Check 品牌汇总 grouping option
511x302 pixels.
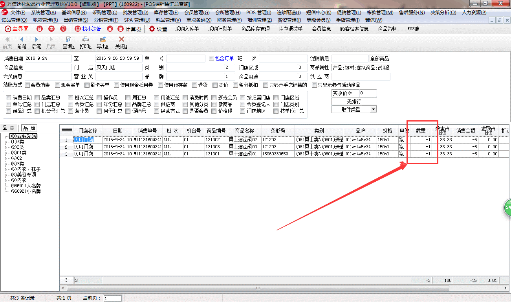(x=128, y=104)
